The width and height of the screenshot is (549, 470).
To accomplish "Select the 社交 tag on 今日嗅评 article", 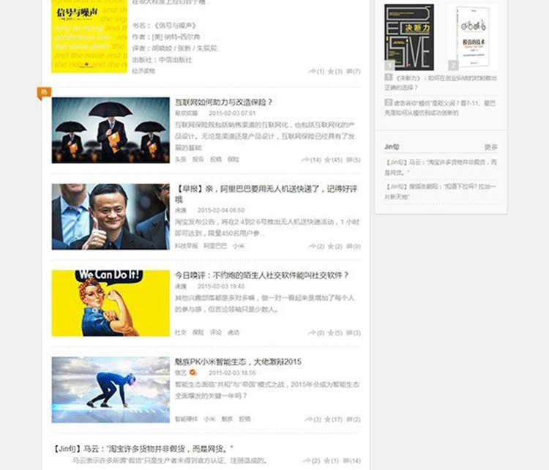I will tap(180, 332).
